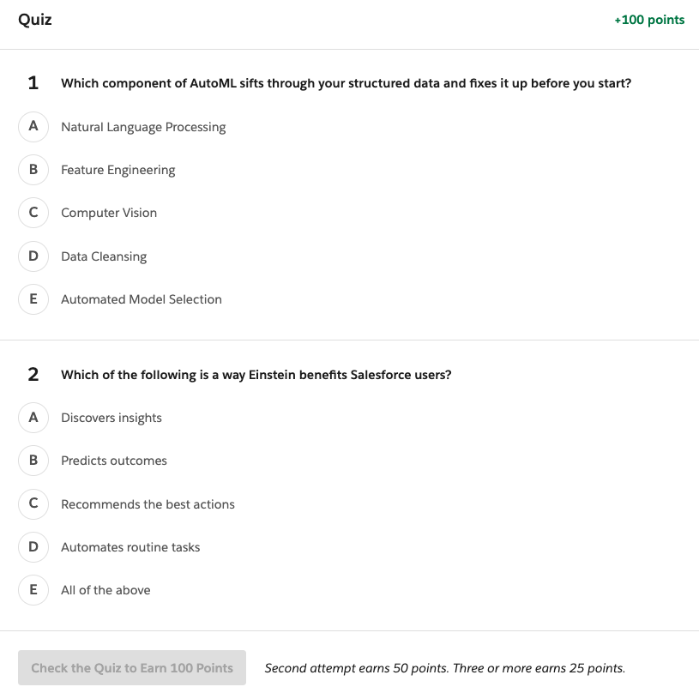This screenshot has height=699, width=699.
Task: Choose option E Automated Model Selection circle
Action: pyautogui.click(x=33, y=298)
